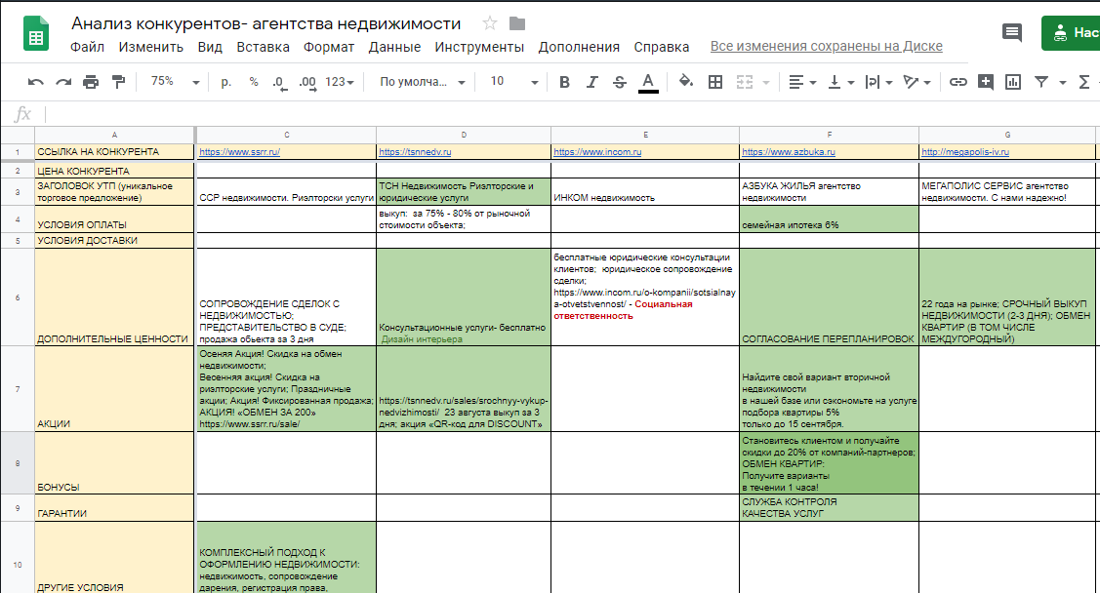Click the Redo arrow icon
1100x593 pixels.
pos(63,82)
